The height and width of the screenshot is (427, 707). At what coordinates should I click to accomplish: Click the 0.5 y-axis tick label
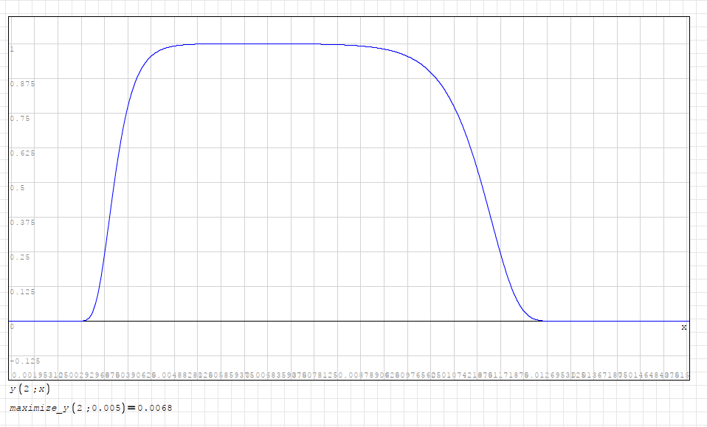18,187
